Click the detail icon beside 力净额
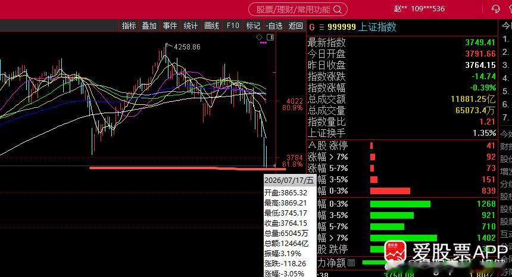The height and width of the screenshot is (277, 512). tap(351, 263)
